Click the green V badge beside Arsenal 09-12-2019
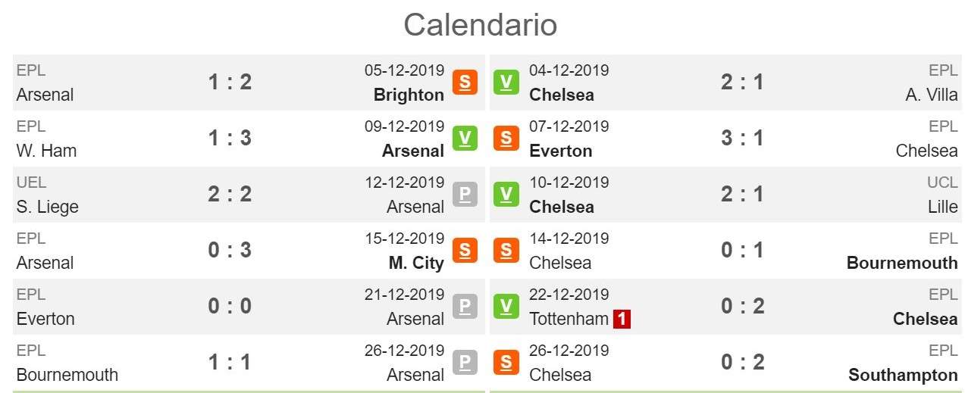This screenshot has width=965, height=393. coord(465,138)
